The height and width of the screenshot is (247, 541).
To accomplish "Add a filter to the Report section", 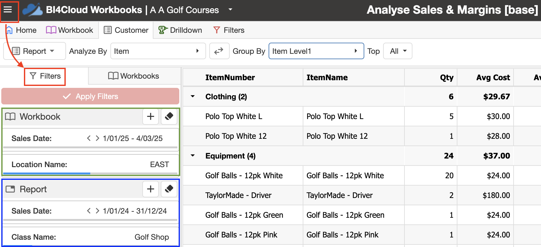I will [151, 189].
